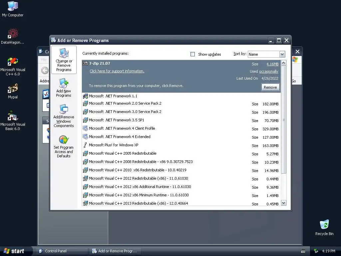
Task: Click the occasionally usage link
Action: (269, 71)
